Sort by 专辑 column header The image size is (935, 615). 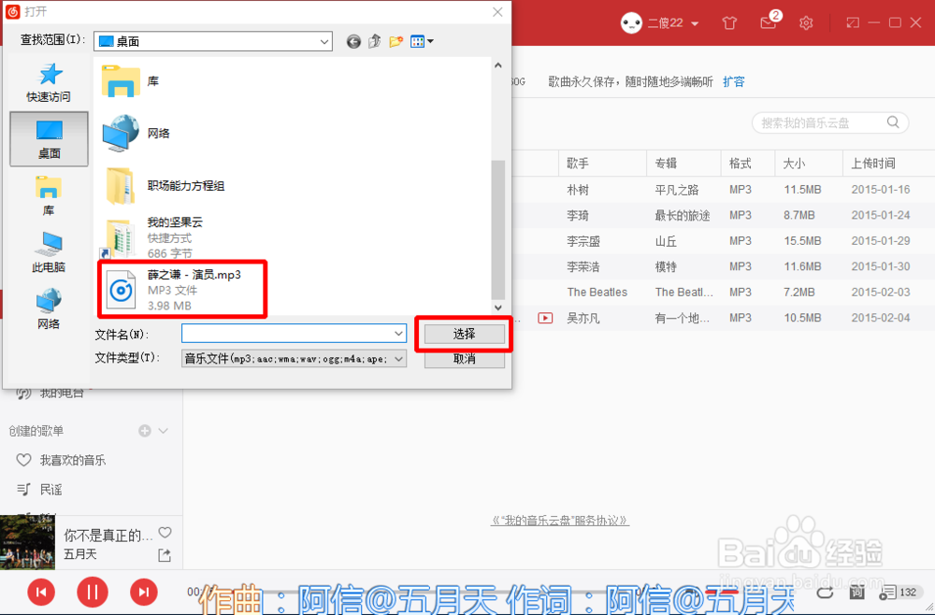(683, 164)
